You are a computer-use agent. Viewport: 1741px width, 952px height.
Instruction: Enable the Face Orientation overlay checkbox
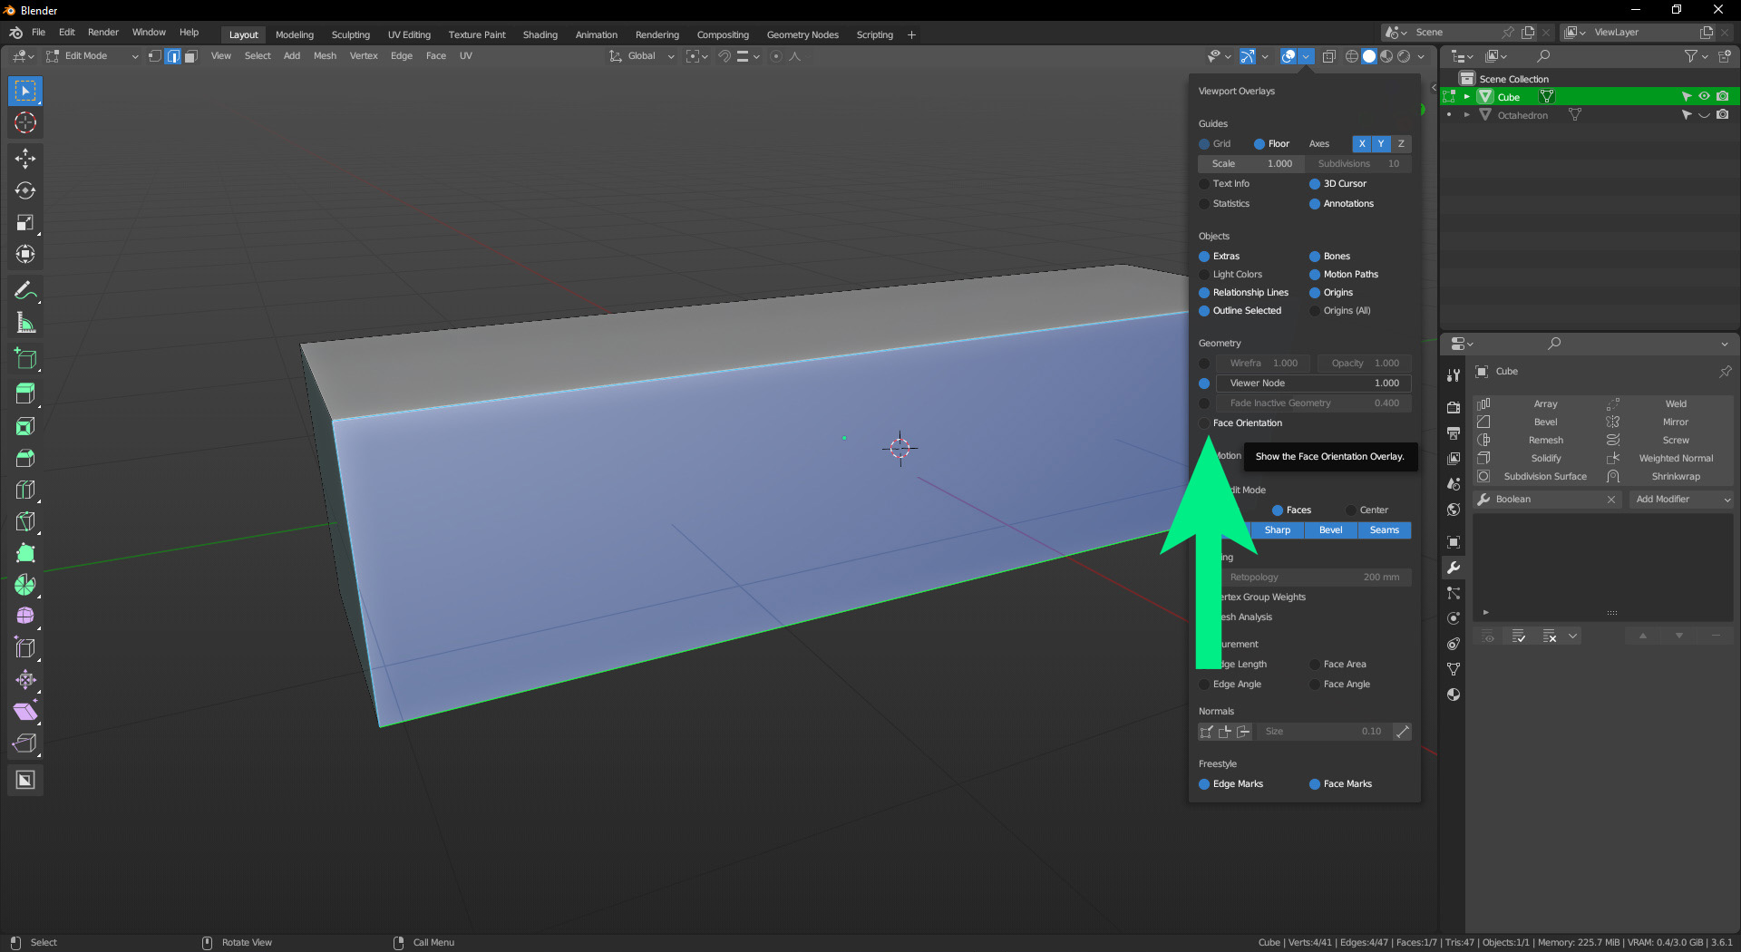click(x=1204, y=423)
